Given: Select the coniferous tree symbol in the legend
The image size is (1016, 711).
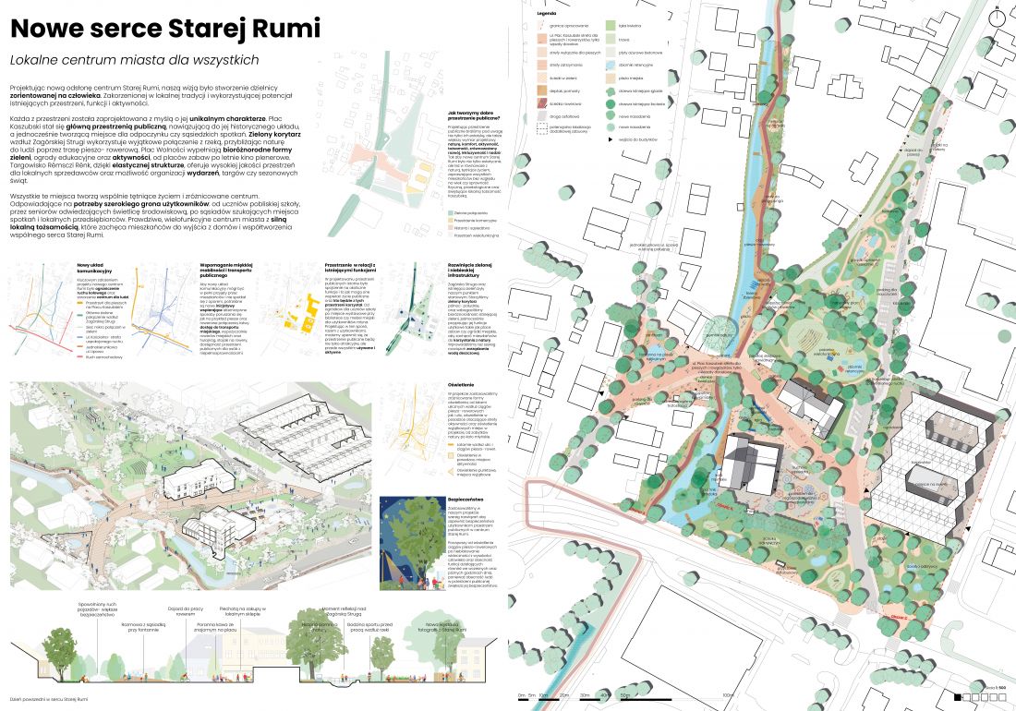Looking at the screenshot, I should [611, 90].
